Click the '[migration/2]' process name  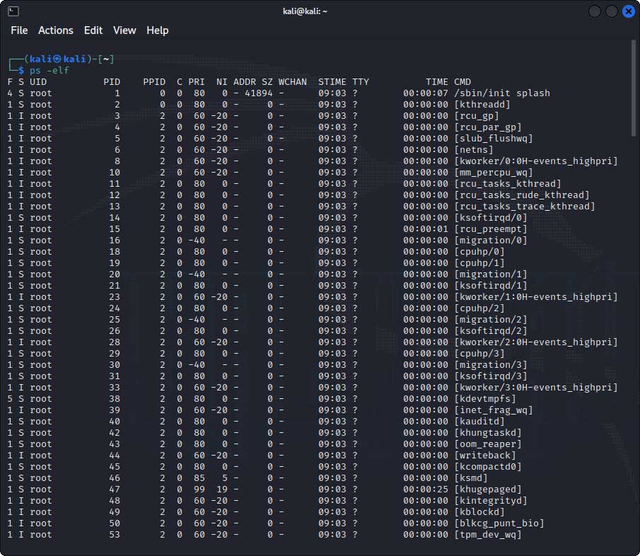491,320
